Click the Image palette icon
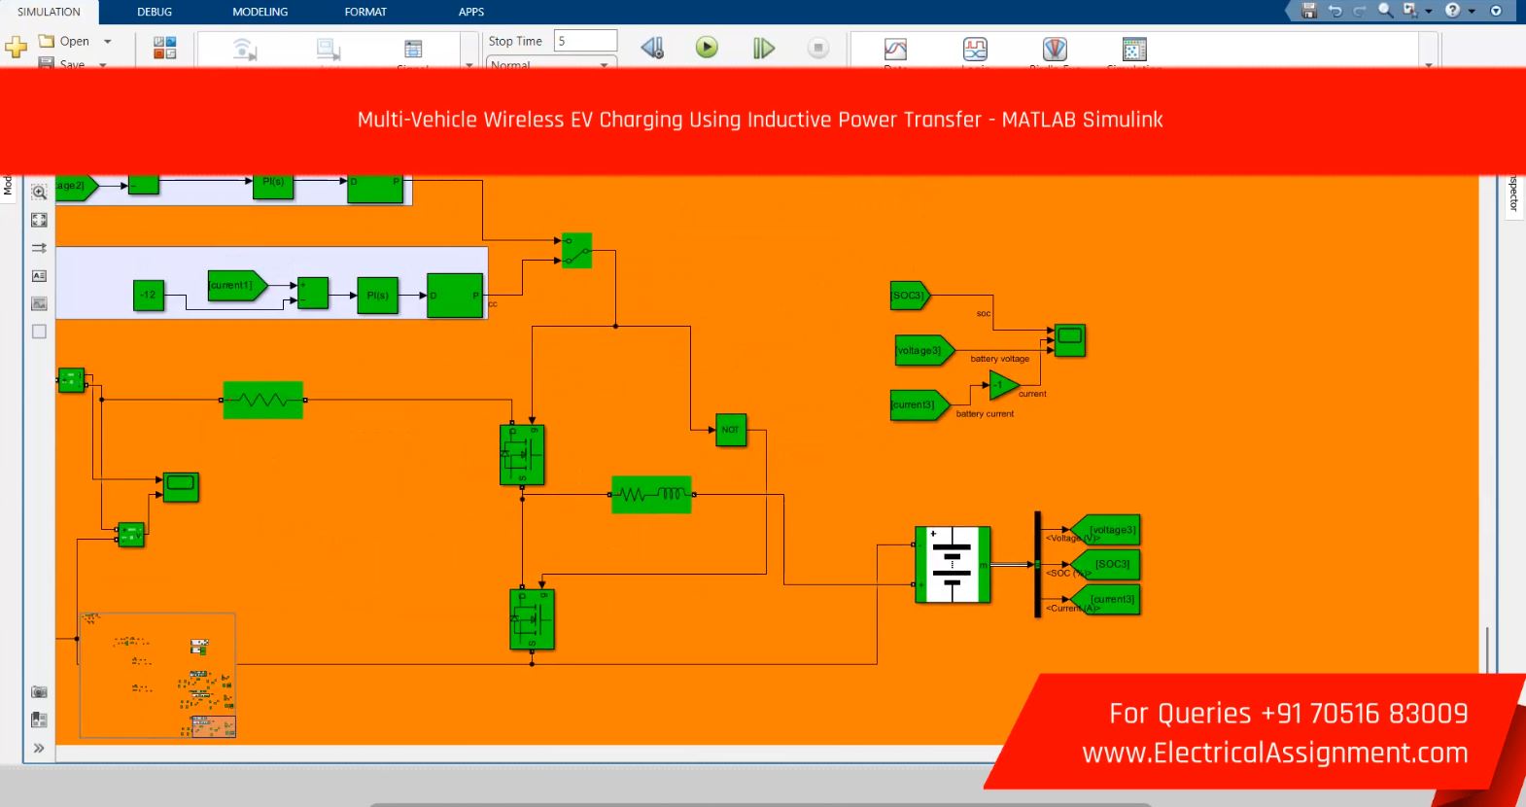The image size is (1526, 807). [x=39, y=303]
